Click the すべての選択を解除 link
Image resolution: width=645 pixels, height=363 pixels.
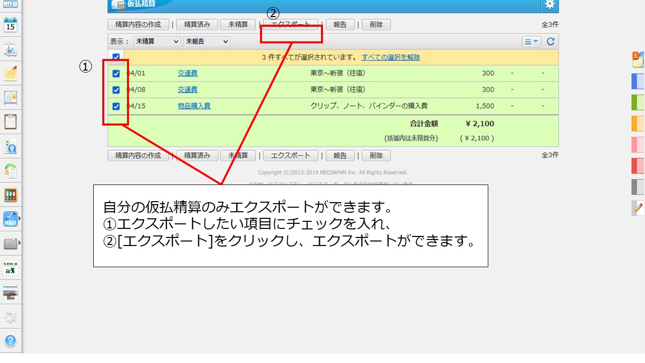pyautogui.click(x=391, y=57)
